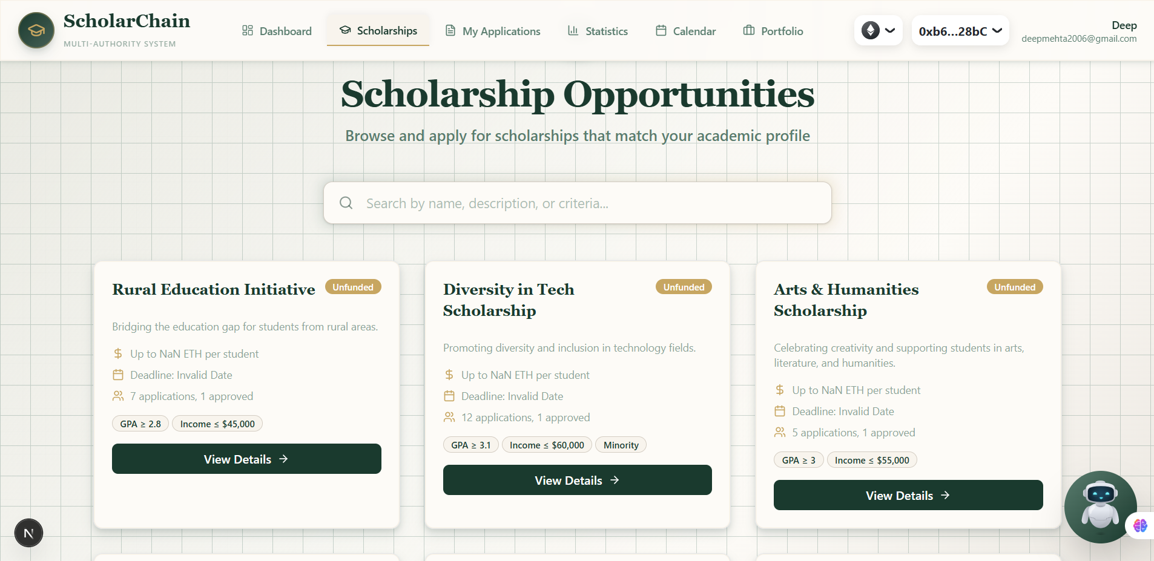This screenshot has height=561, width=1154.
Task: Open the network selector chevron
Action: tap(890, 30)
